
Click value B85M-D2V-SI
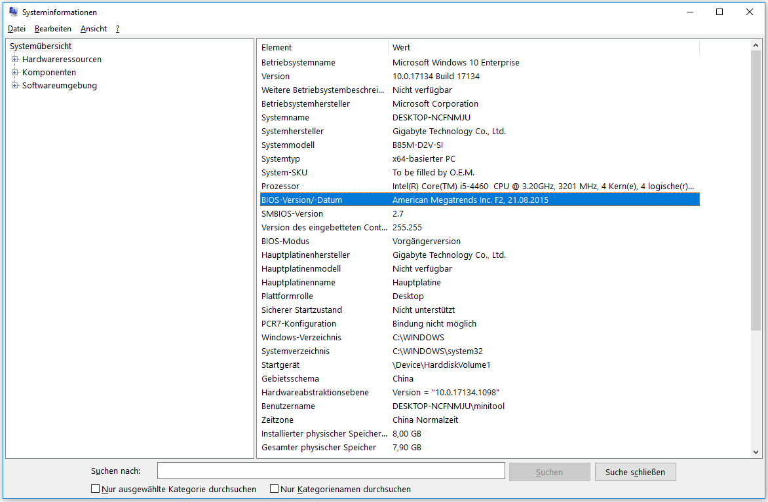click(418, 145)
